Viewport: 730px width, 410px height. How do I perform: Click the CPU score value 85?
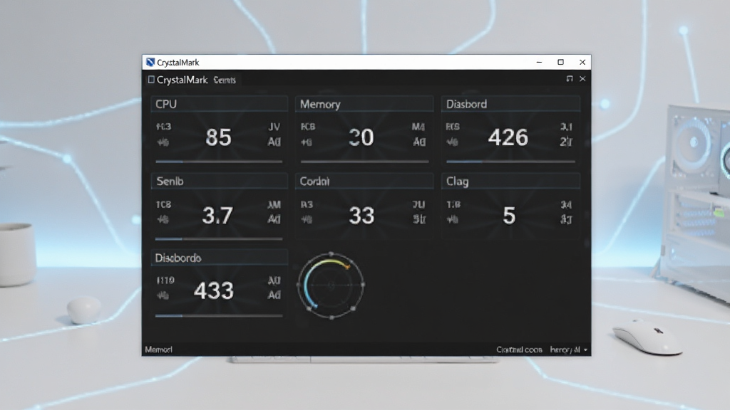coord(218,137)
